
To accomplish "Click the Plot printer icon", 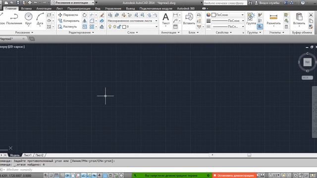I will tap(30, 2).
